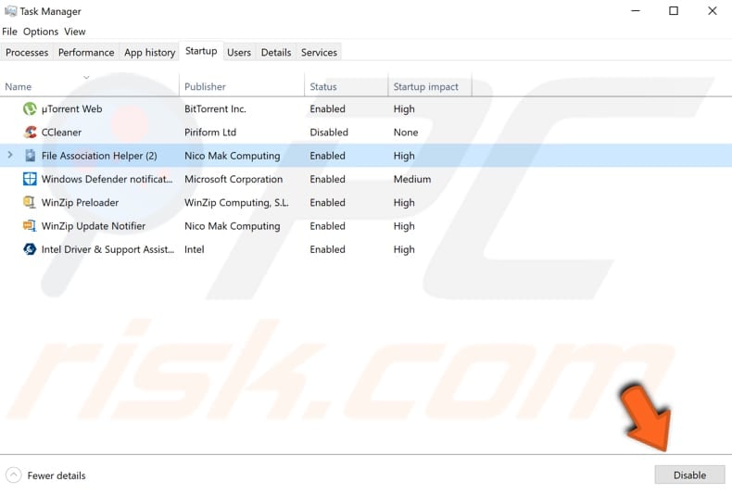Open the Options menu

pyautogui.click(x=41, y=32)
